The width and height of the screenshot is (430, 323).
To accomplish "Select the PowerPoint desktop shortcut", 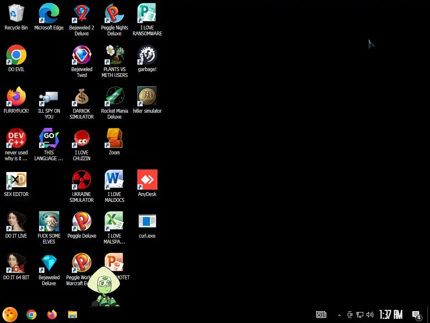I will [114, 262].
